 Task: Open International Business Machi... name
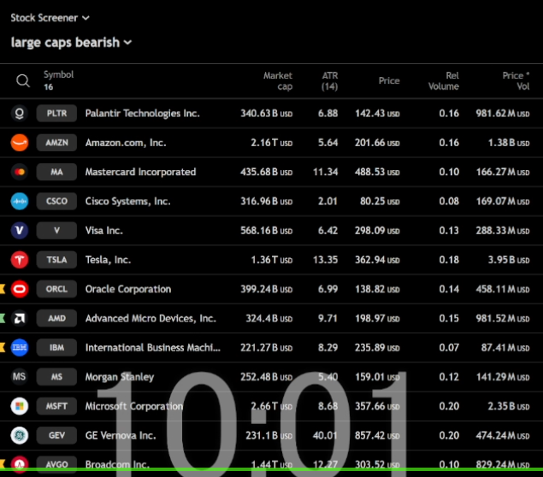click(153, 348)
